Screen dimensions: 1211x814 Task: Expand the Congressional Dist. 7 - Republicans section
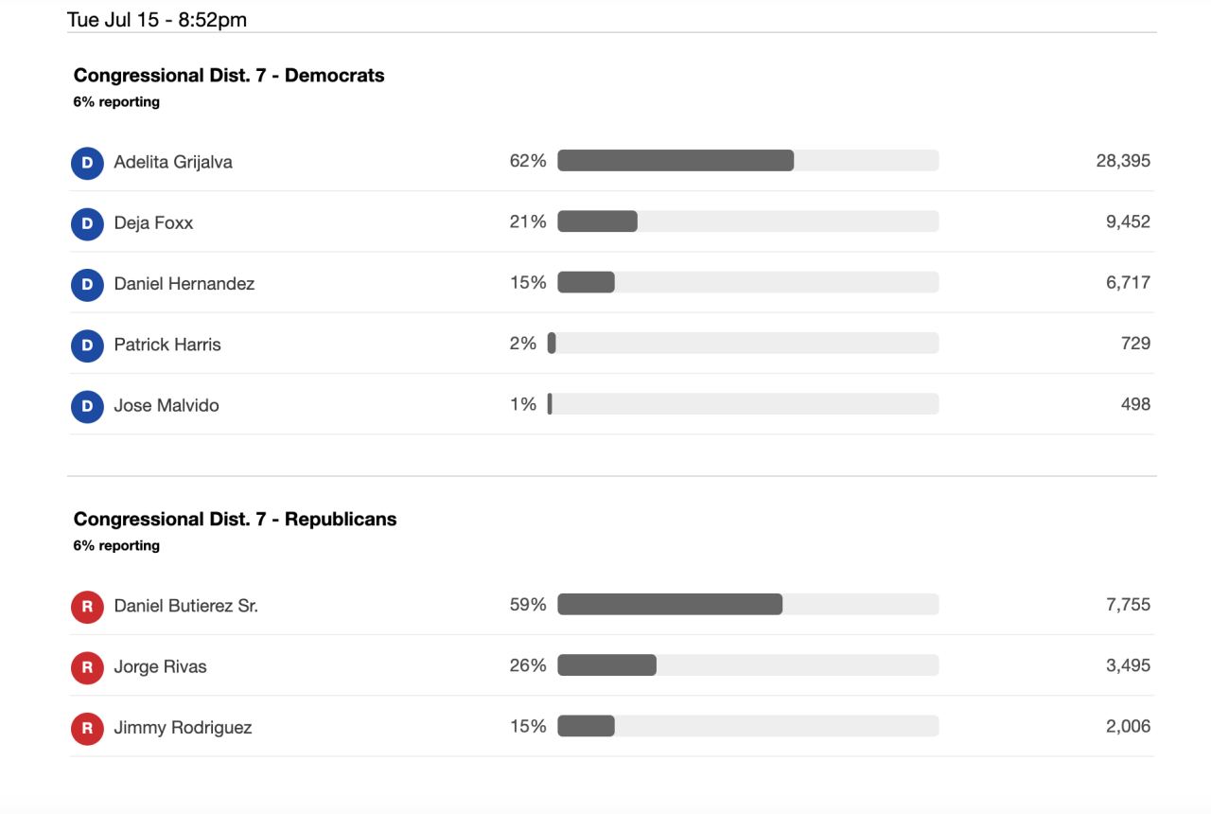[235, 519]
